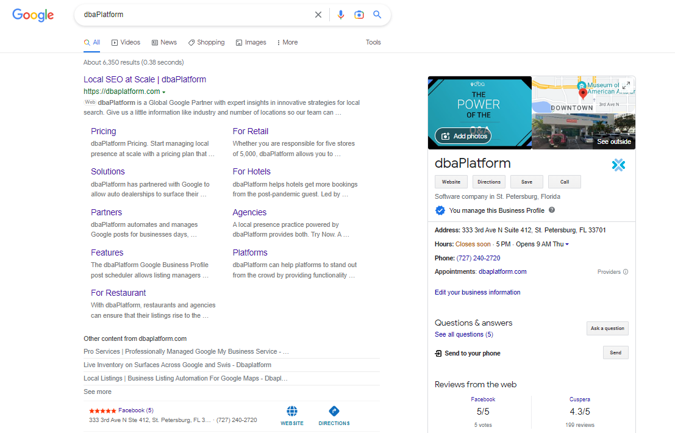675x433 pixels.
Task: Click Edit your business information
Action: pyautogui.click(x=477, y=292)
